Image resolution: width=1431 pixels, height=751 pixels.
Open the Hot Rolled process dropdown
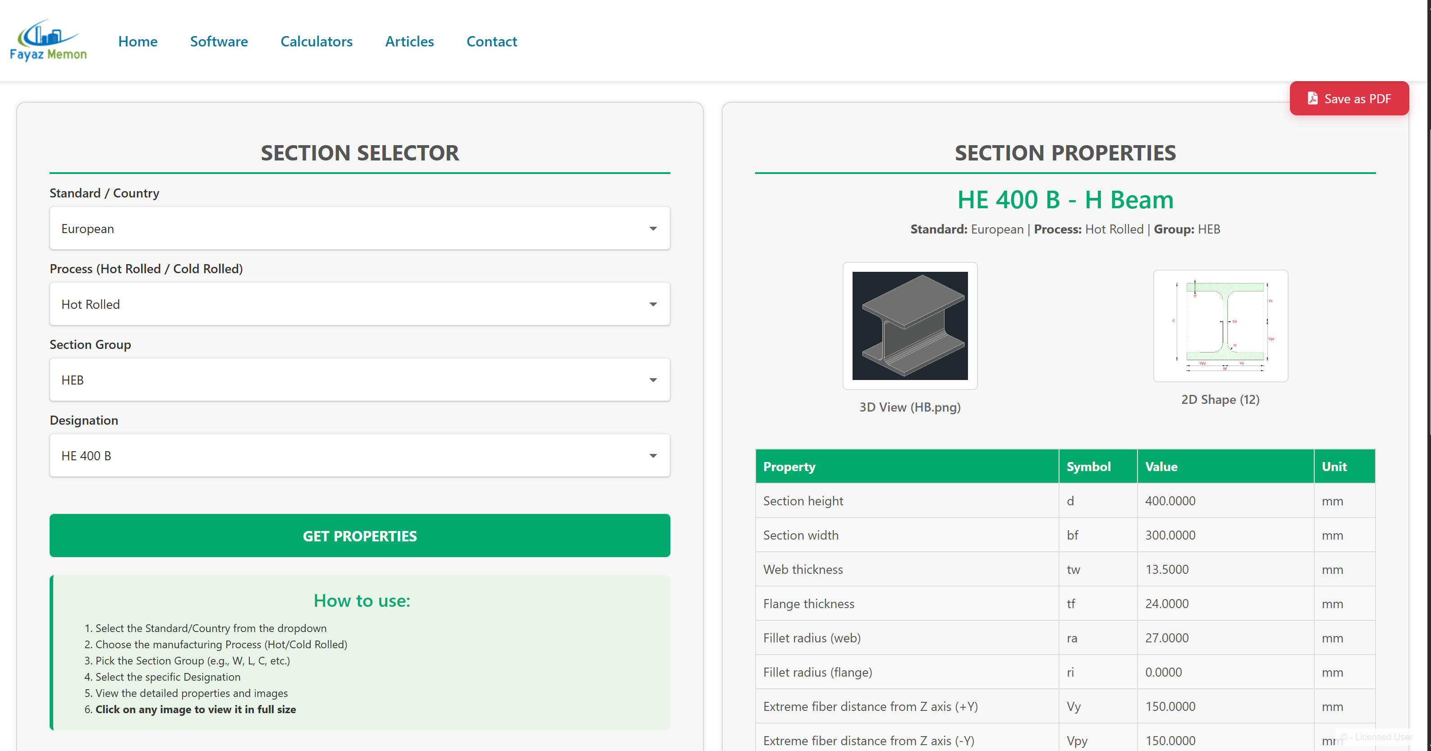click(x=359, y=304)
